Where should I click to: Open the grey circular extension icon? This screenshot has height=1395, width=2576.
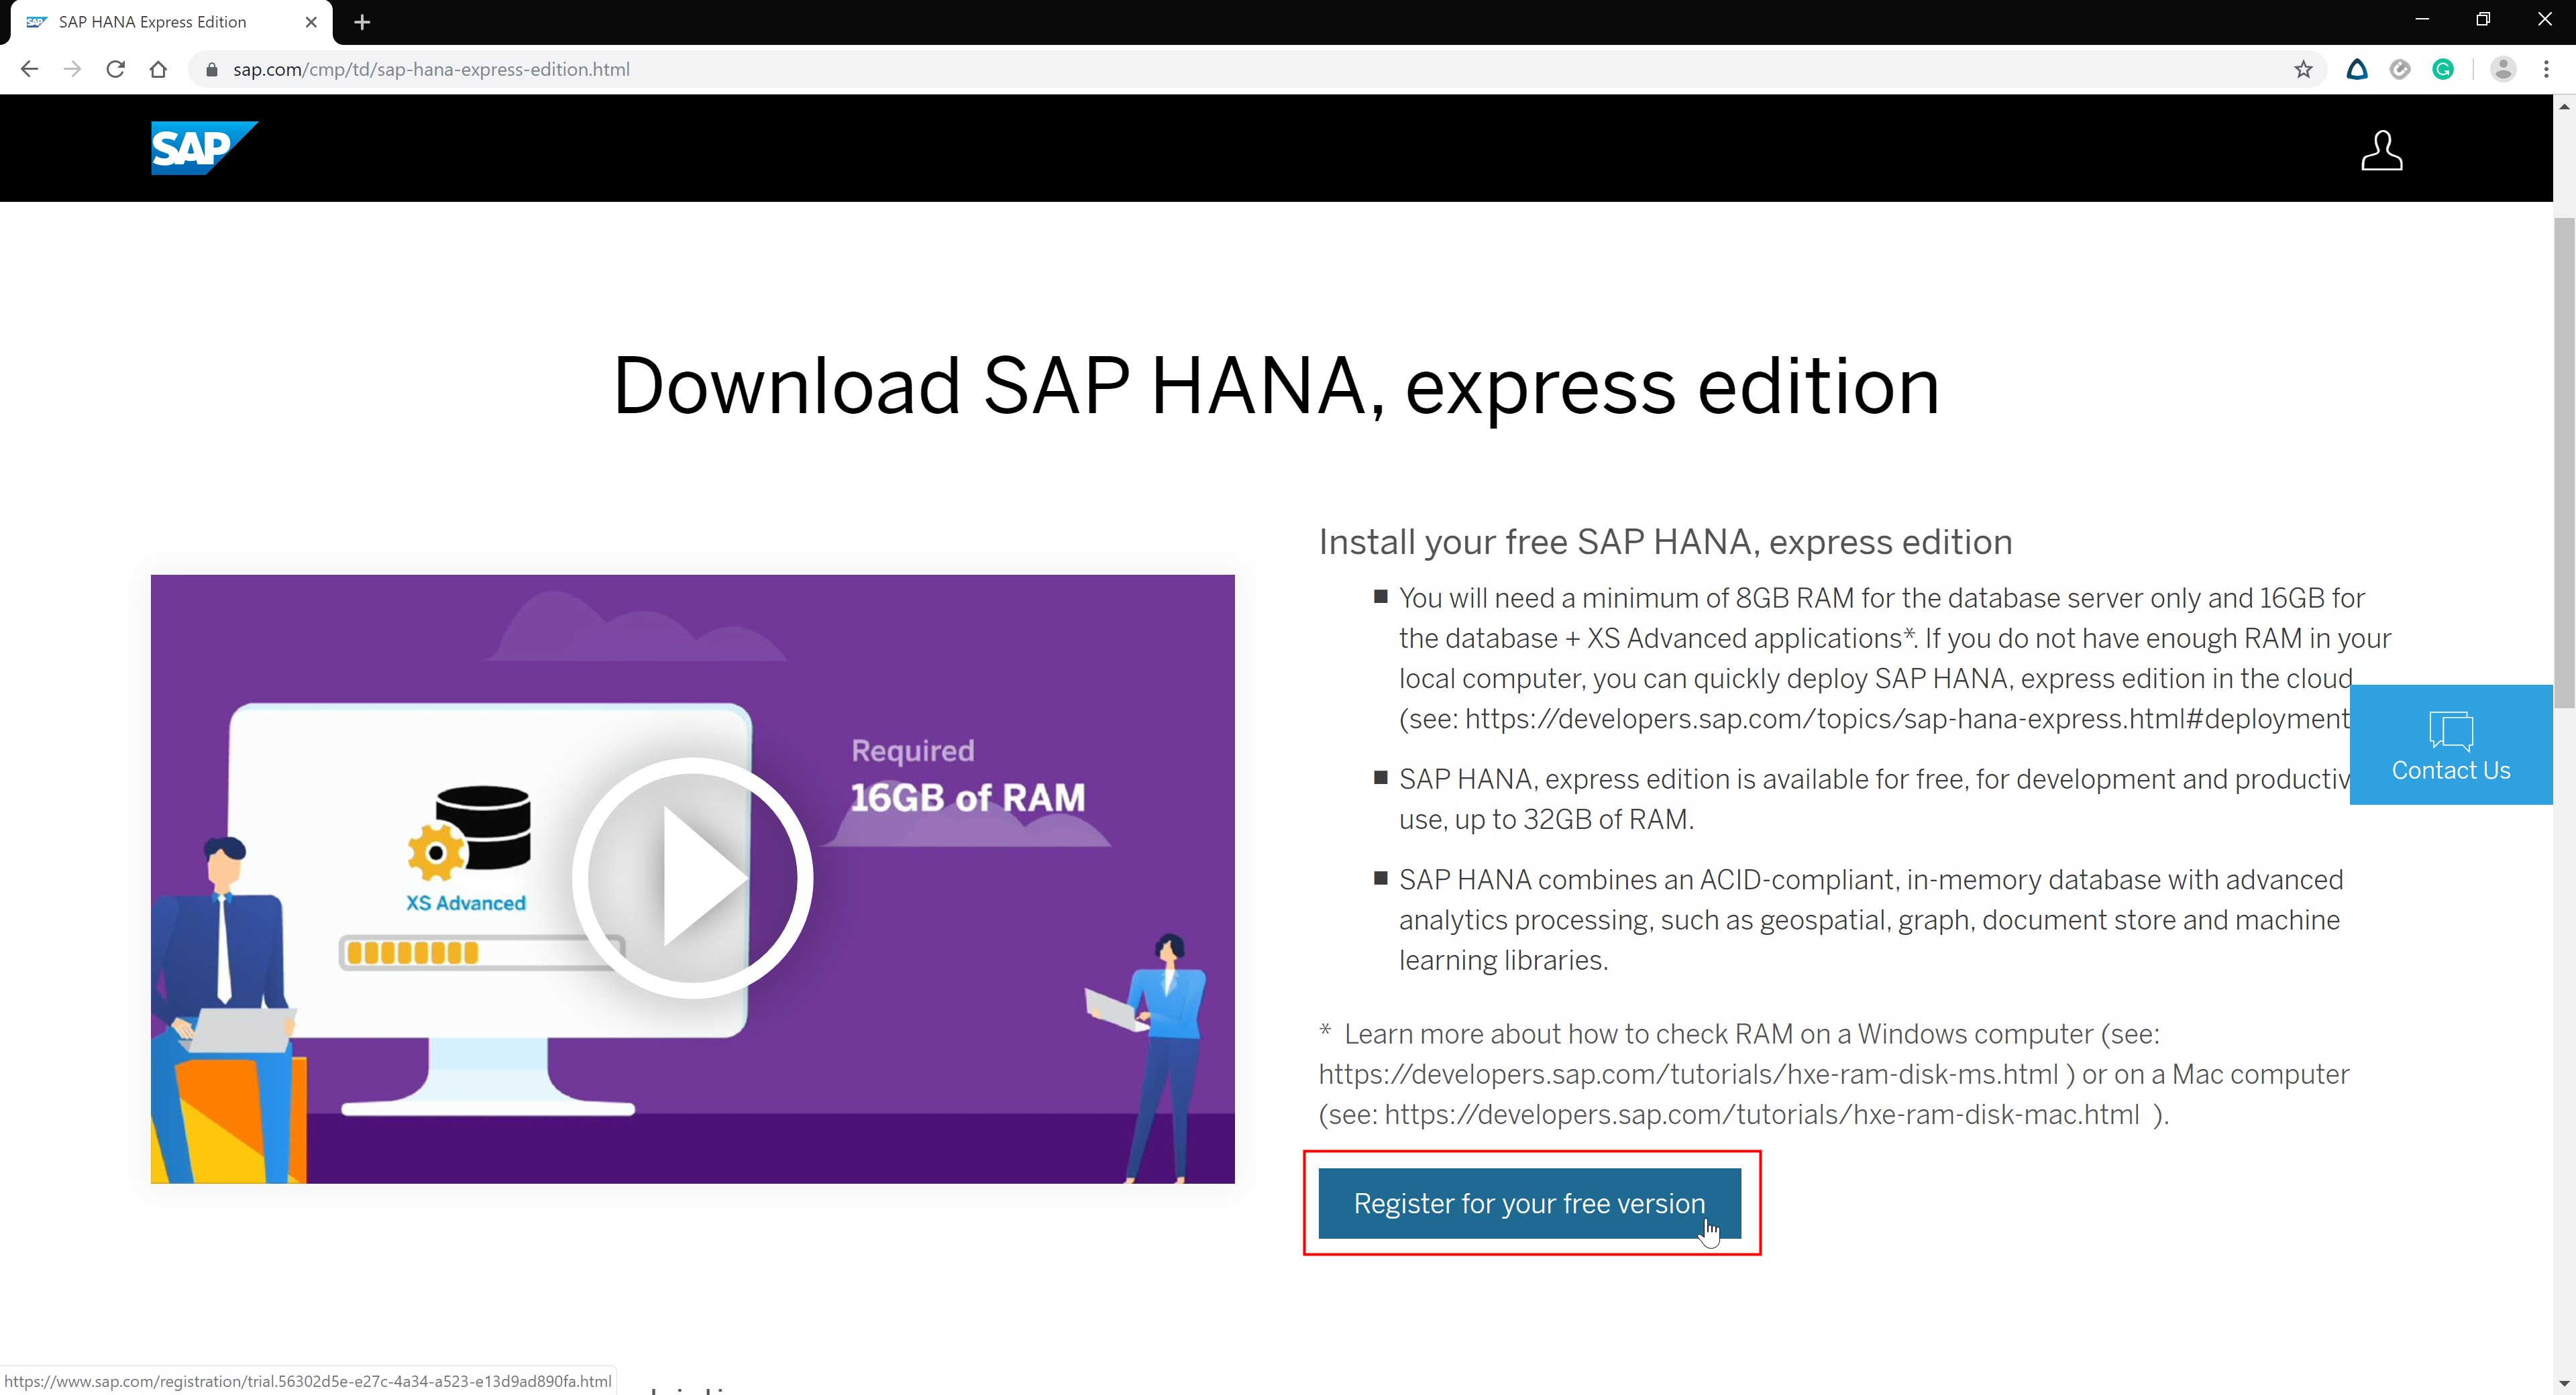pyautogui.click(x=2400, y=69)
